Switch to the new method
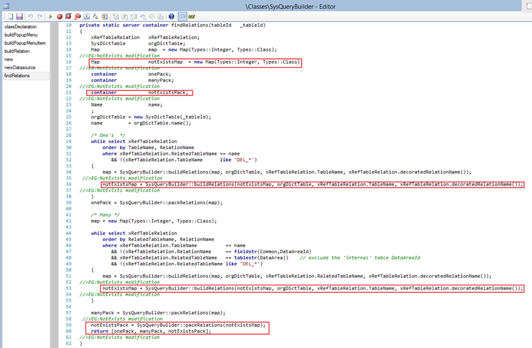Image resolution: width=532 pixels, height=348 pixels. pos(9,60)
